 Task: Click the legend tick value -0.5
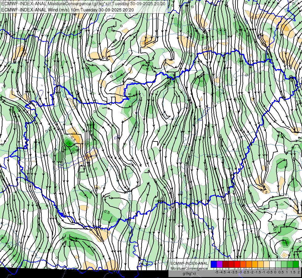(269, 272)
